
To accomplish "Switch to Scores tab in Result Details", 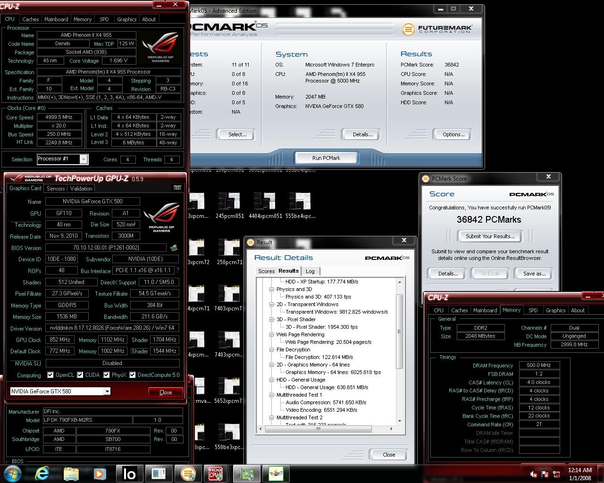I will pyautogui.click(x=266, y=271).
